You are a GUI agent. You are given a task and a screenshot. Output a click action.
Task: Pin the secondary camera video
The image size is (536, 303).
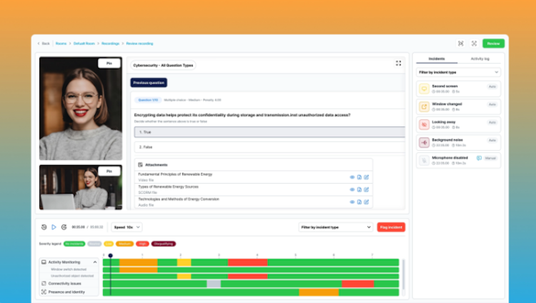[x=109, y=171]
